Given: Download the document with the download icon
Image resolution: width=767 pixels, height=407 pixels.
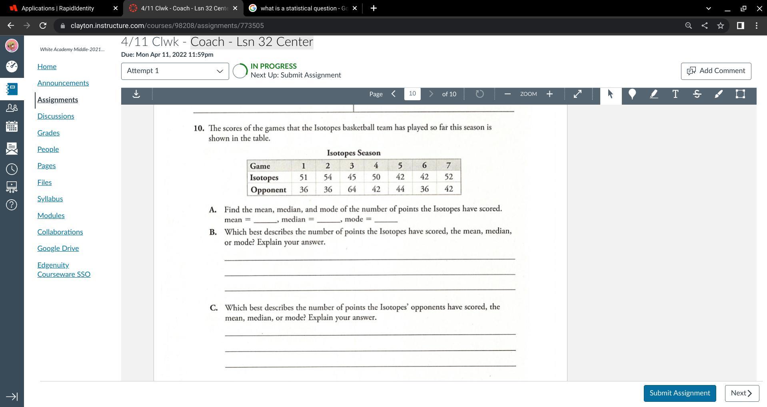Looking at the screenshot, I should 136,94.
